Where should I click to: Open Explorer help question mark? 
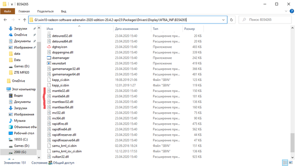point(292,11)
